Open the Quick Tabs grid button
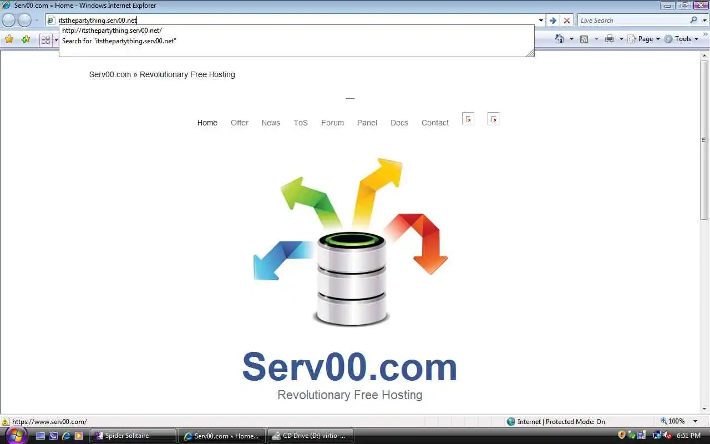The width and height of the screenshot is (710, 444). click(45, 40)
